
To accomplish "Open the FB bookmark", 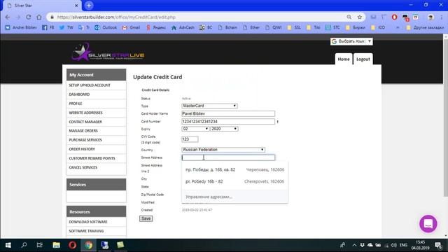I will [48, 27].
